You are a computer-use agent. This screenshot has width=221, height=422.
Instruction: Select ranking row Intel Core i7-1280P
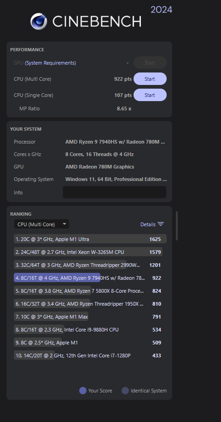[x=90, y=355]
